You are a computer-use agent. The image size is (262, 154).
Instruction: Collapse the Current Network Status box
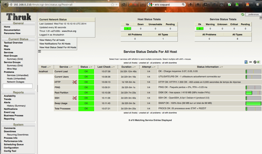[40, 51]
